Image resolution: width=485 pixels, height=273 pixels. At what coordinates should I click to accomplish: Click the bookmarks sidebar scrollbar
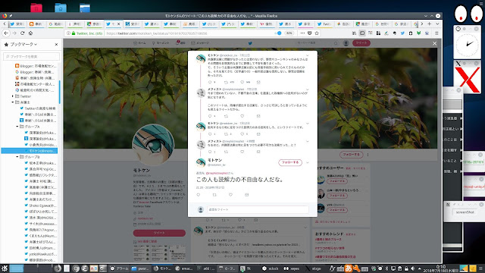pyautogui.click(x=59, y=92)
